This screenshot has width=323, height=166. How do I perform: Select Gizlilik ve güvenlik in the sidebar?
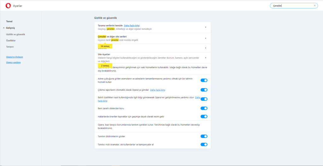click(15, 34)
